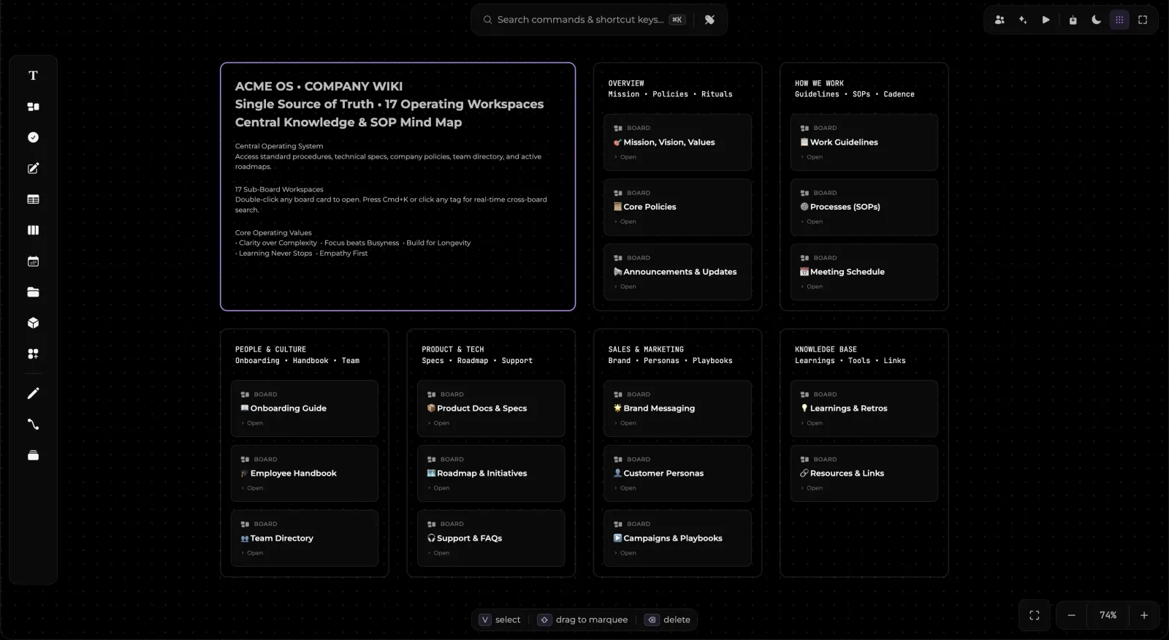Image resolution: width=1169 pixels, height=640 pixels.
Task: Expand Open under Core Policies
Action: coord(625,221)
